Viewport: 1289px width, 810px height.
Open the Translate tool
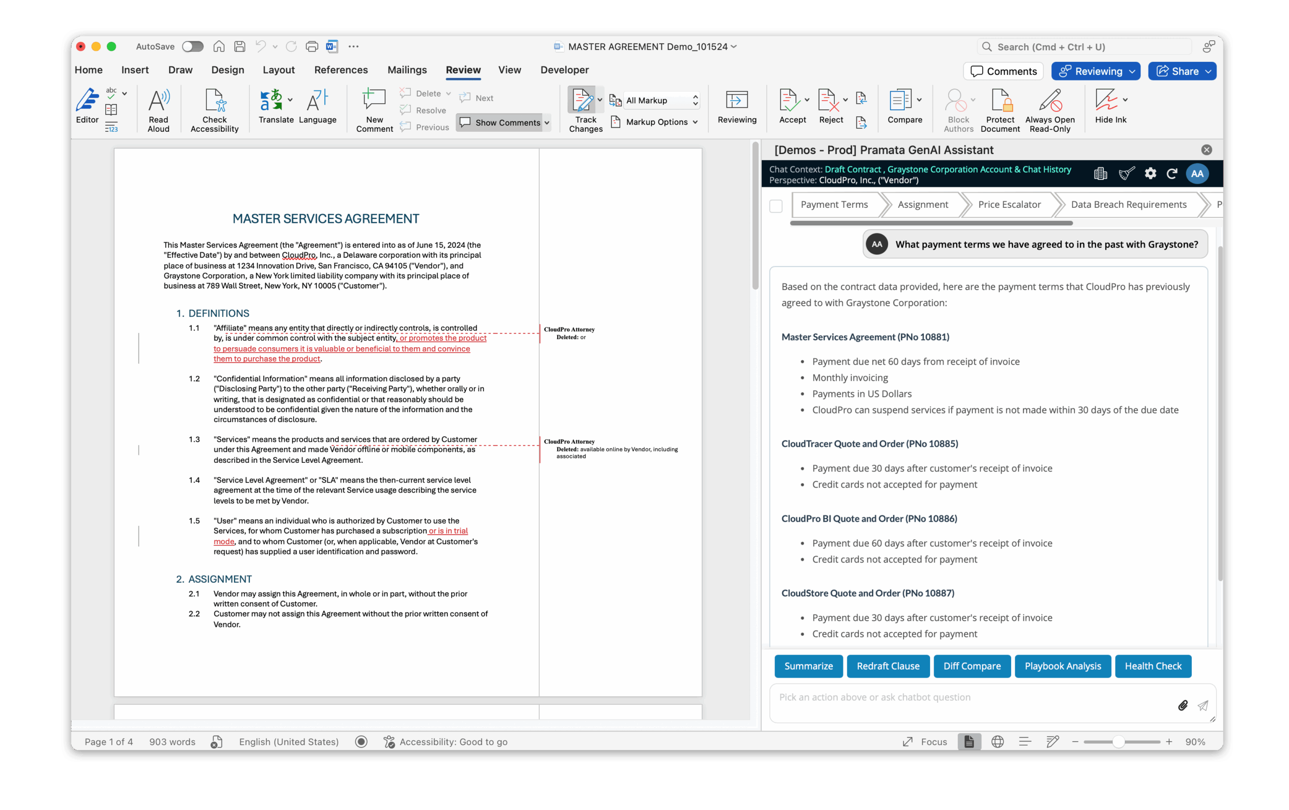(276, 106)
